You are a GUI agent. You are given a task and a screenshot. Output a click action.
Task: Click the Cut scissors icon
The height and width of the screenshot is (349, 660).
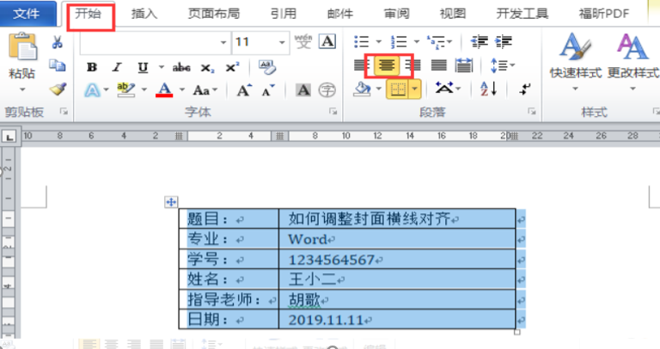tap(58, 42)
